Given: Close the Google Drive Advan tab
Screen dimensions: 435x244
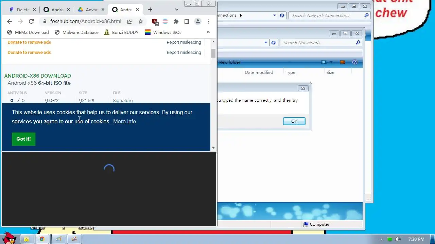Looking at the screenshot, I should click(103, 9).
